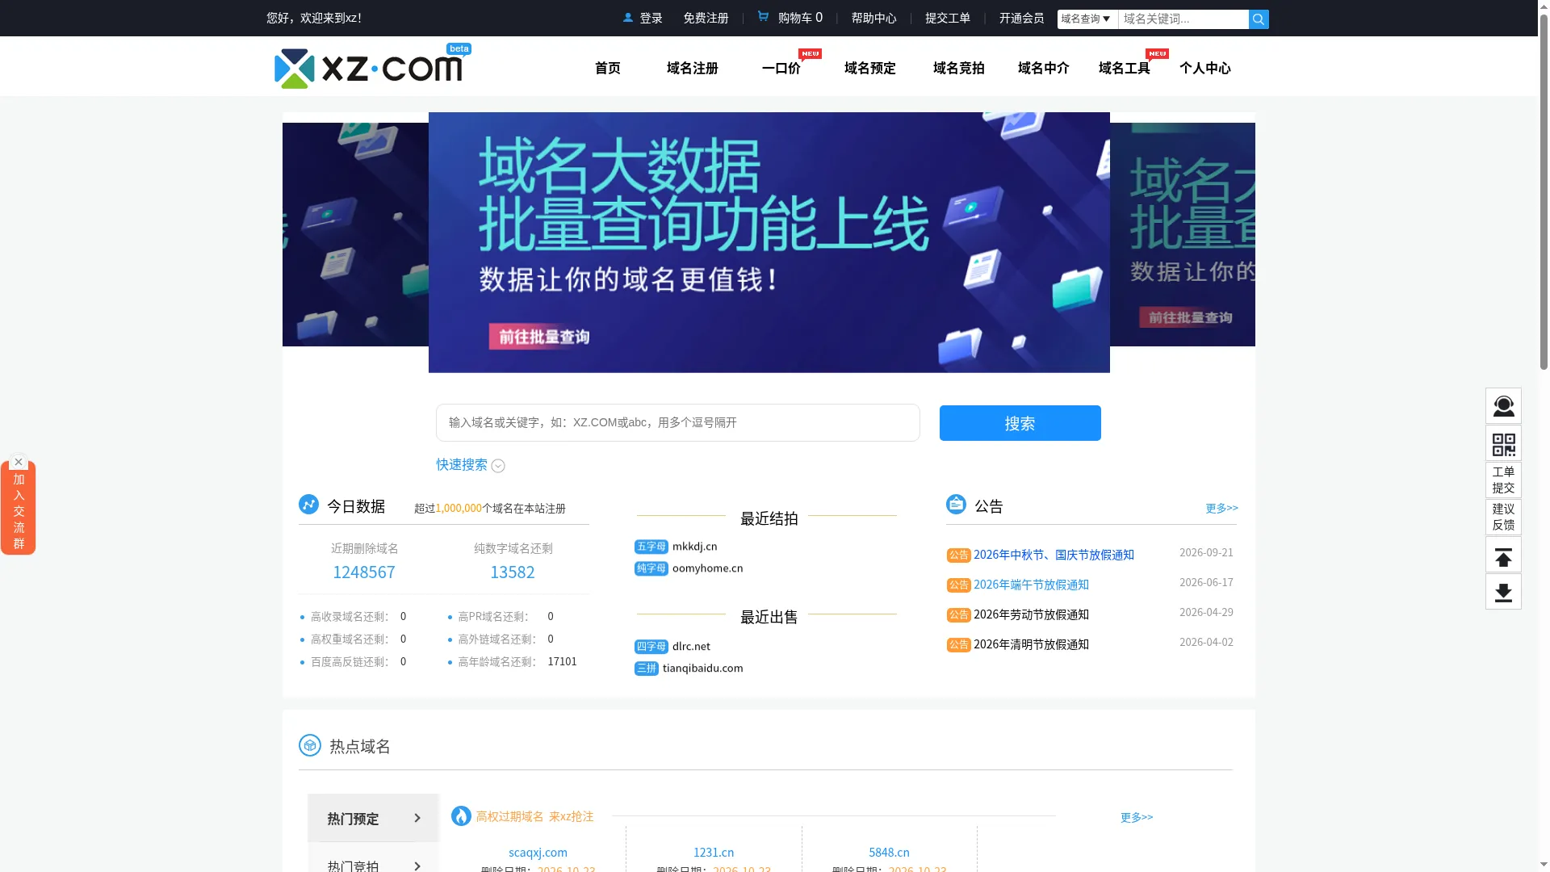Click the flame icon beside 高权过期域名
This screenshot has height=872, width=1550.
point(461,816)
